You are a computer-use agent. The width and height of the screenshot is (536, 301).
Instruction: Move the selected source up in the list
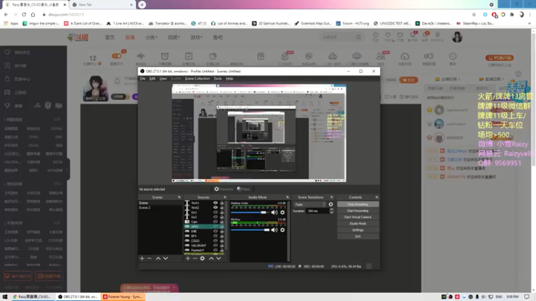click(211, 258)
